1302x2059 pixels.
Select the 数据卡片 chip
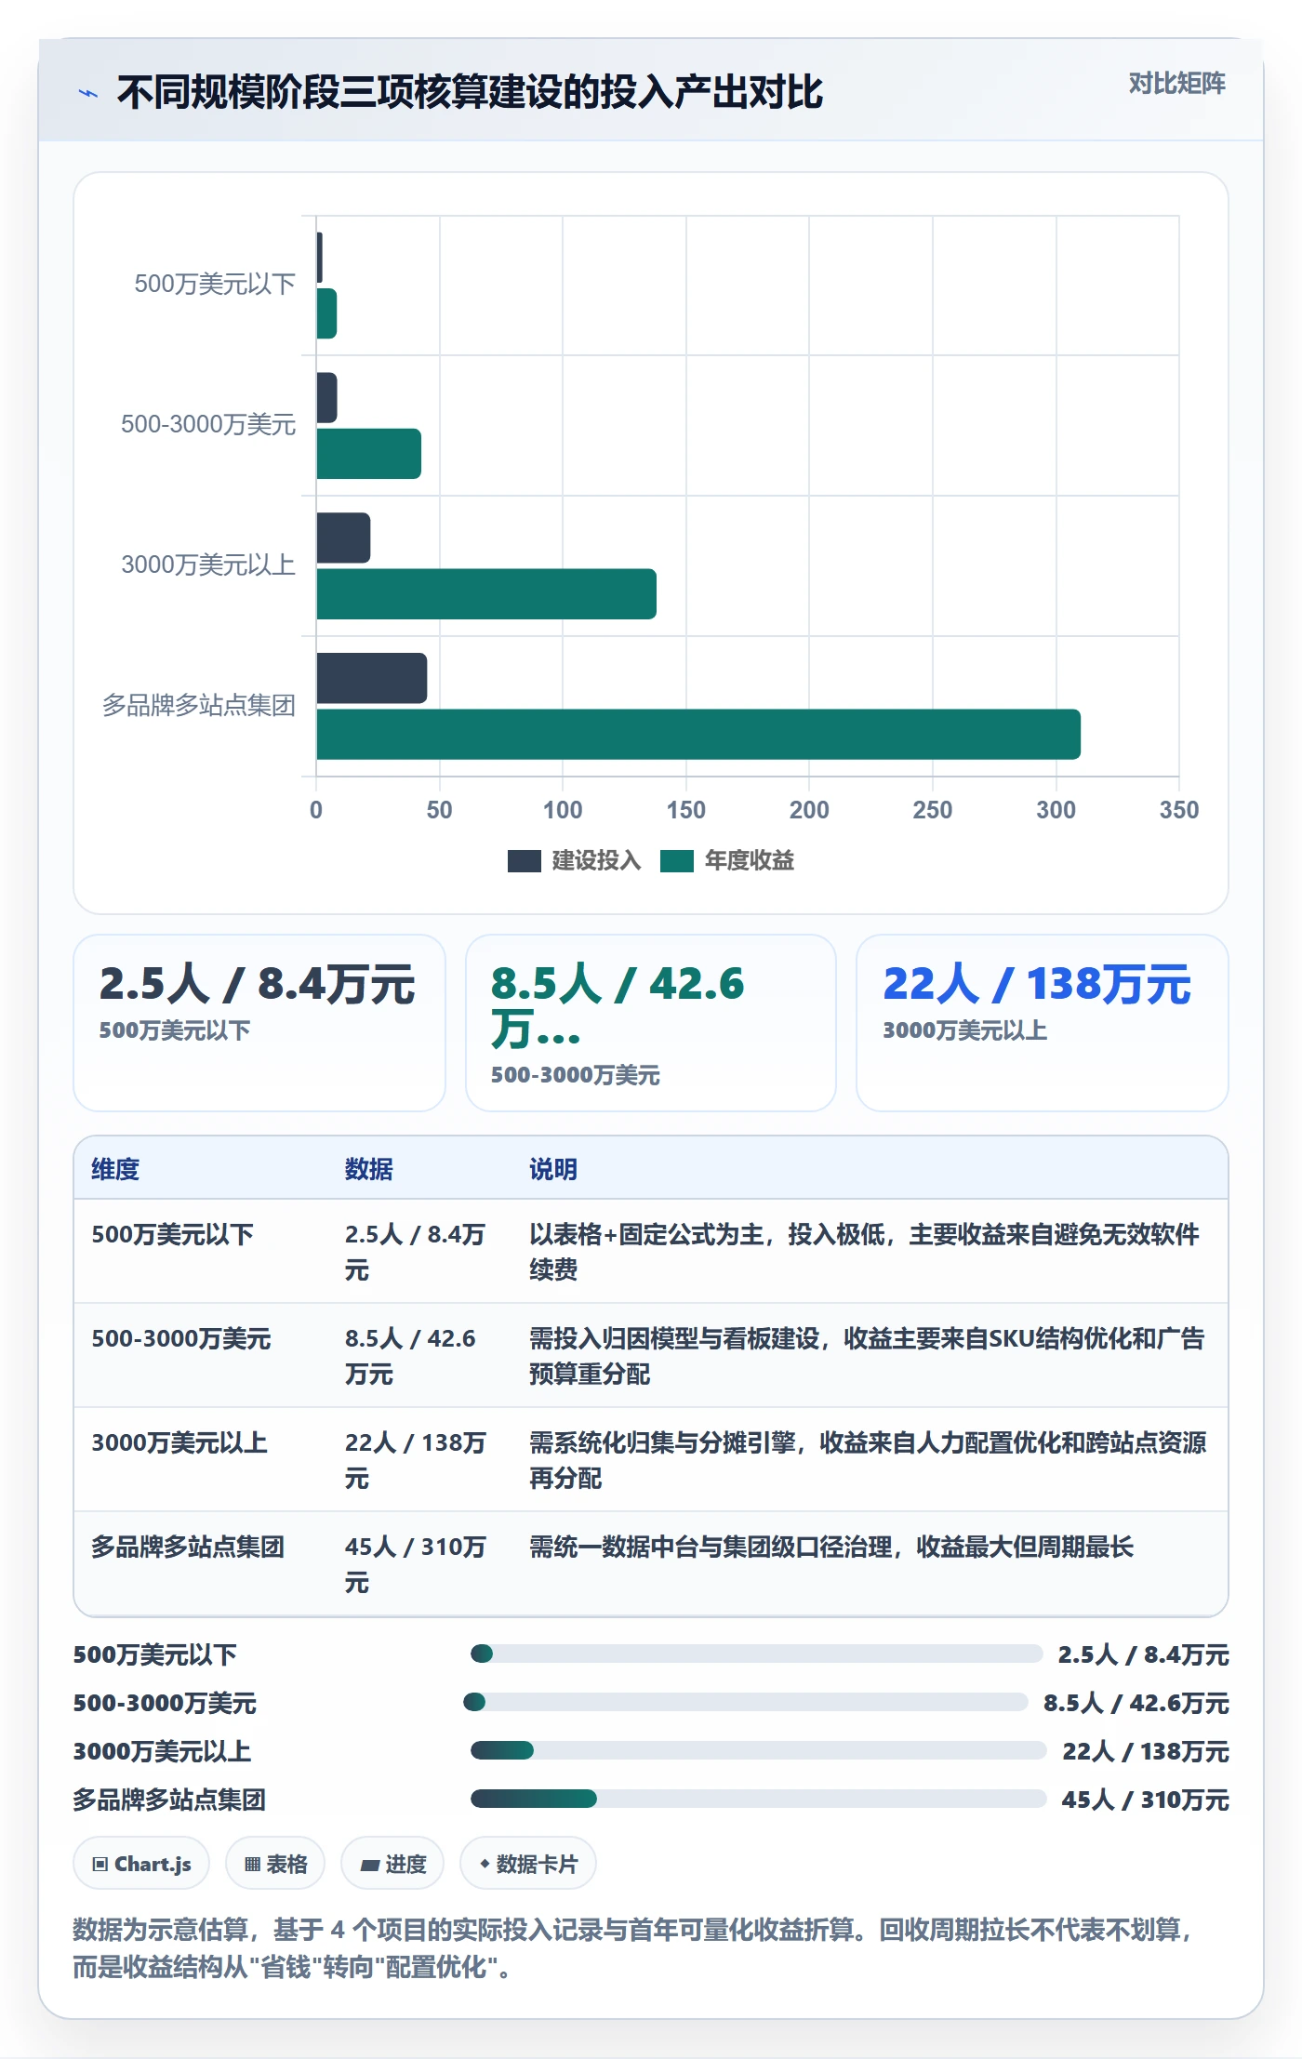[x=528, y=1863]
